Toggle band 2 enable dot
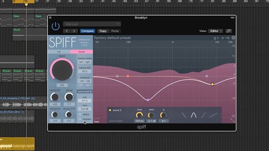This screenshot has height=151, width=269. pyautogui.click(x=110, y=110)
